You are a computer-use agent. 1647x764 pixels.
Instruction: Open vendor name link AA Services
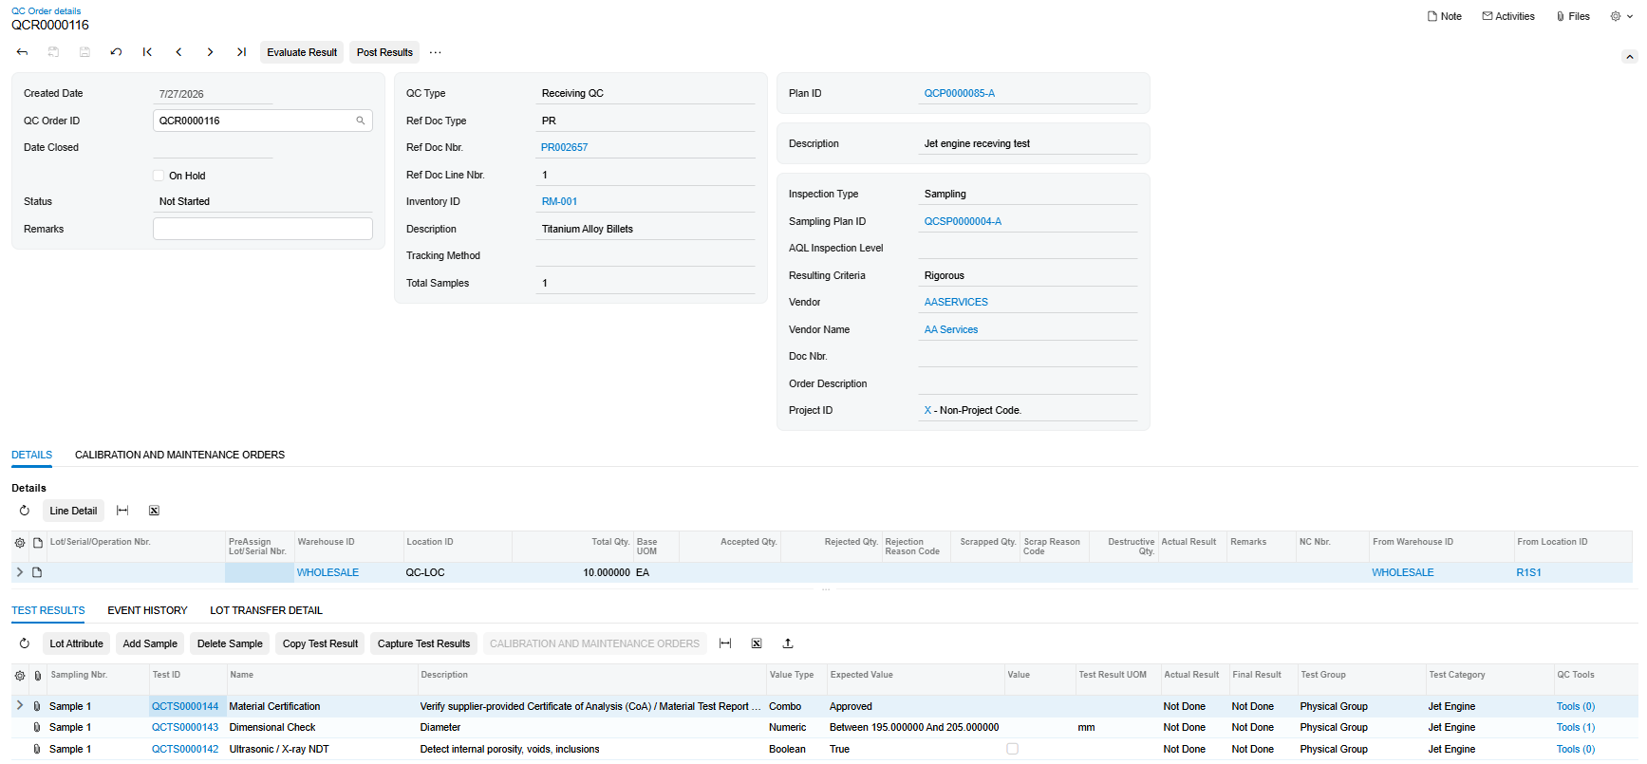[951, 329]
